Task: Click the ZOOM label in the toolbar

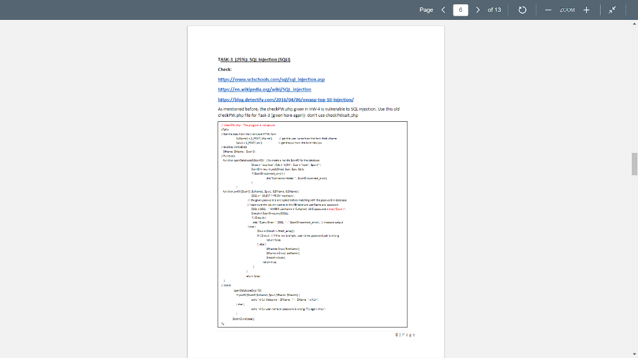Action: (x=568, y=9)
